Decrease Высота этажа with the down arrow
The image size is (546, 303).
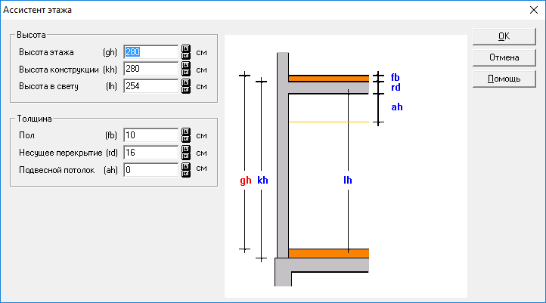185,57
